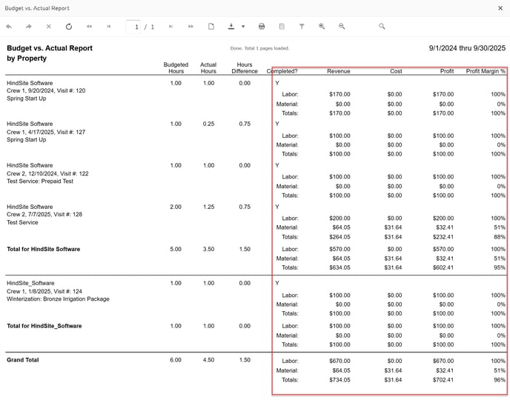Image resolution: width=510 pixels, height=400 pixels.
Task: Click the 'Hours Difference' column header
Action: 245,68
